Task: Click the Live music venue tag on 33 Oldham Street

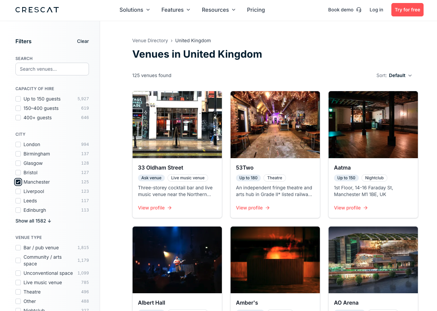Action: tap(188, 178)
